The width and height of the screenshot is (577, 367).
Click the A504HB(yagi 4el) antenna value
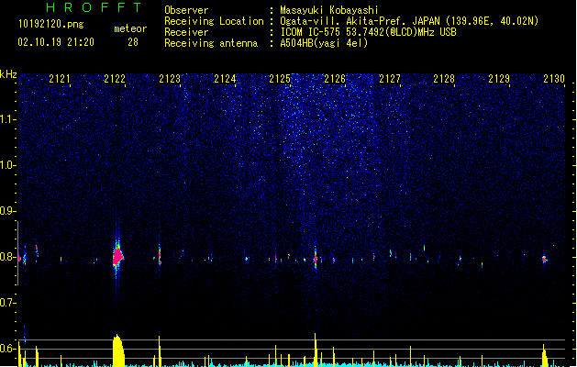[324, 43]
